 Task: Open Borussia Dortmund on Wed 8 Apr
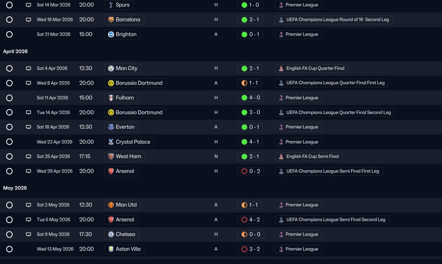point(135,83)
